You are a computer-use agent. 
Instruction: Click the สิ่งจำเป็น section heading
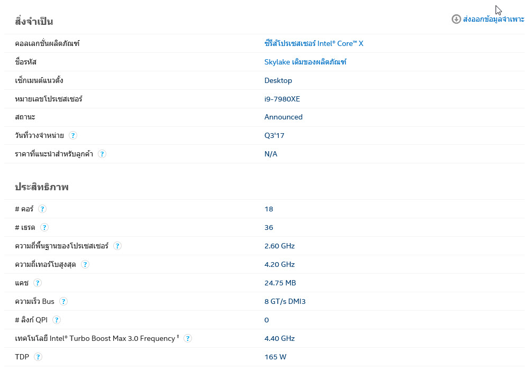[34, 22]
